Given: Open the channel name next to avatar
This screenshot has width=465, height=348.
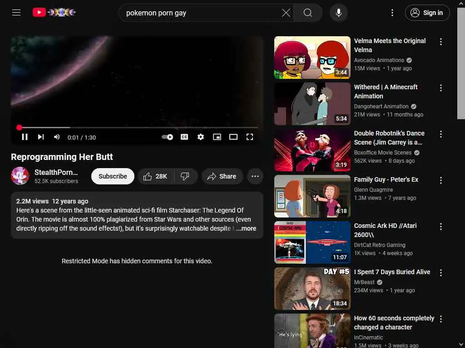Looking at the screenshot, I should click(56, 173).
